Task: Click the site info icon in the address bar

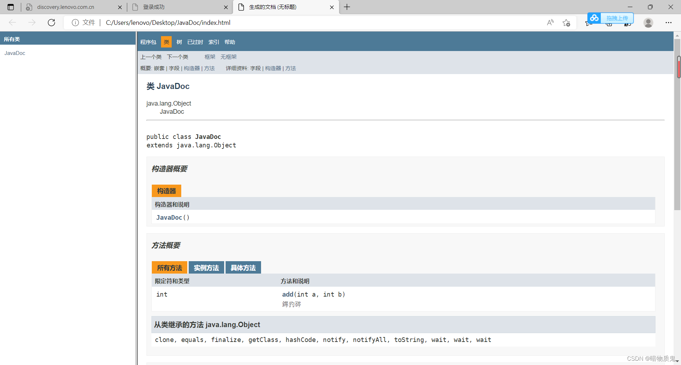Action: tap(75, 23)
